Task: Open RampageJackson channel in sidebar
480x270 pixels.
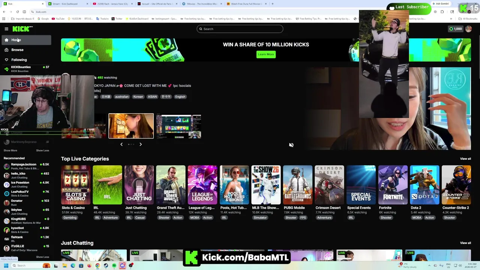Action: tap(26, 166)
